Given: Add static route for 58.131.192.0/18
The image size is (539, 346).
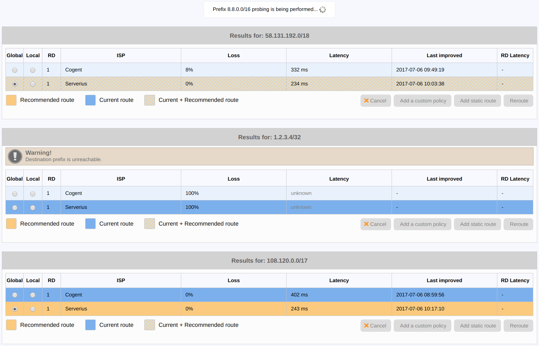Looking at the screenshot, I should click(477, 101).
